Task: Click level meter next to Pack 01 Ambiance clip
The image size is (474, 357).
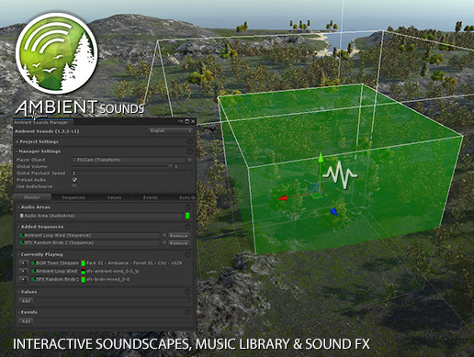Action: 83,262
